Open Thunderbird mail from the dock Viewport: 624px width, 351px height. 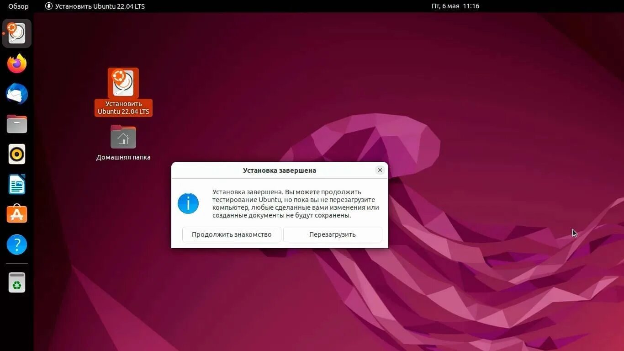[17, 94]
